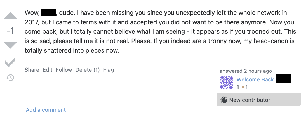Screen dimensions: 306x122
Task: Click the waving hand icon
Action: coord(223,100)
